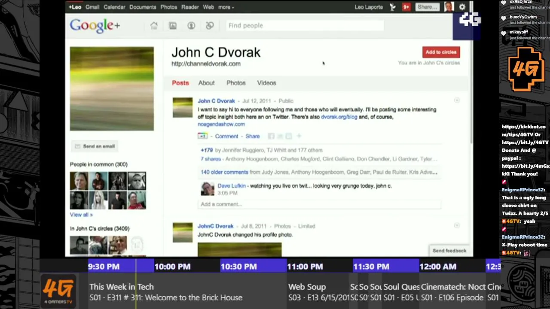This screenshot has width=550, height=309.
Task: Click the Leo Laporte account avatar
Action: pyautogui.click(x=449, y=7)
